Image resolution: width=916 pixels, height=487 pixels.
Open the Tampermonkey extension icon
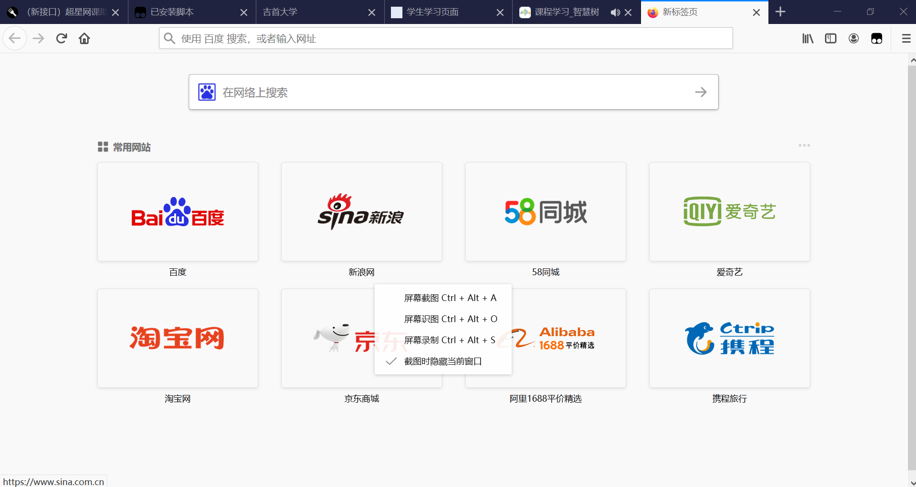tap(877, 38)
